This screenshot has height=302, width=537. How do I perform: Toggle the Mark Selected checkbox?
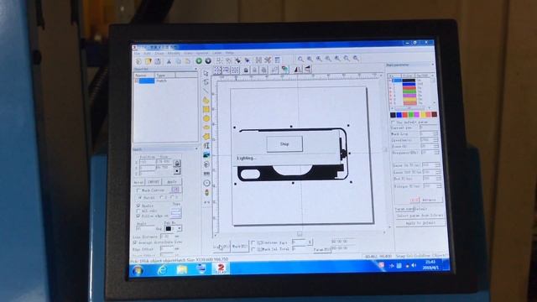point(253,249)
